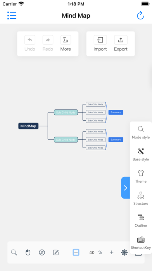Toggle the mouse mode icon
152x271 pixels.
(x=28, y=253)
